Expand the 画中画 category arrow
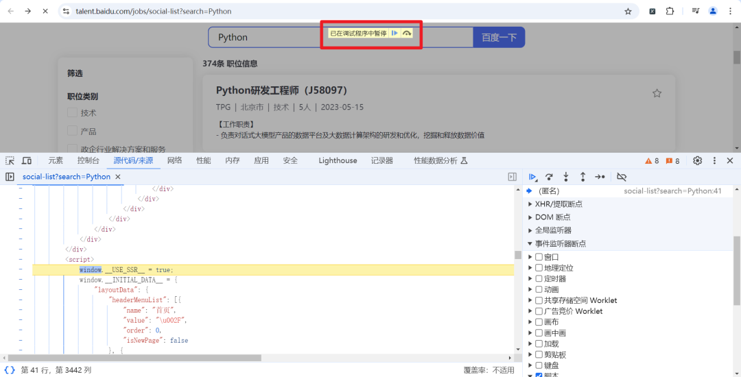Screen dimensions: 741x377 pyautogui.click(x=530, y=333)
